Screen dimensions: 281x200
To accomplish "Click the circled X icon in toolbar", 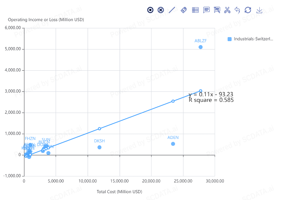I will point(161,10).
